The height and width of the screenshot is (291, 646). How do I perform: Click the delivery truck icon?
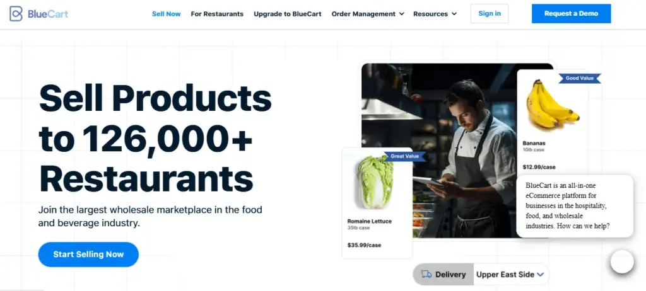[426, 275]
